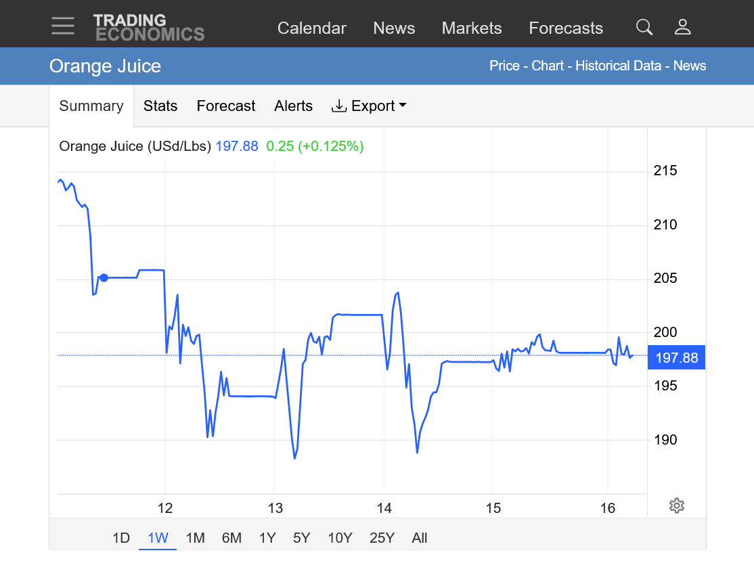The image size is (754, 584).
Task: Switch chart range to 1M
Action: (x=195, y=538)
